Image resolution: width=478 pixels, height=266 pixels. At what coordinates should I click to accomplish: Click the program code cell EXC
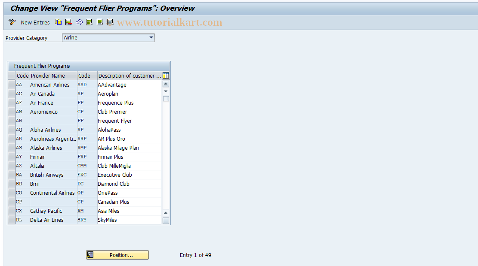[87, 175]
